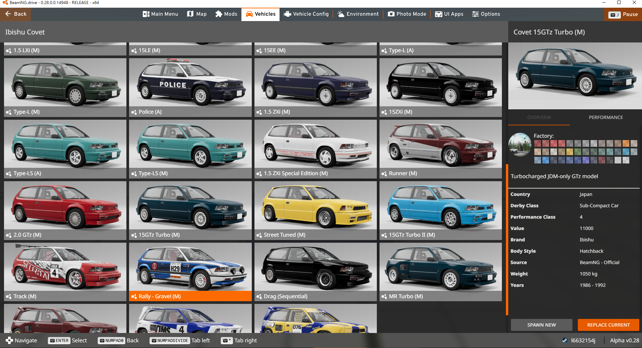
Task: Open the Map view
Action: coord(197,14)
